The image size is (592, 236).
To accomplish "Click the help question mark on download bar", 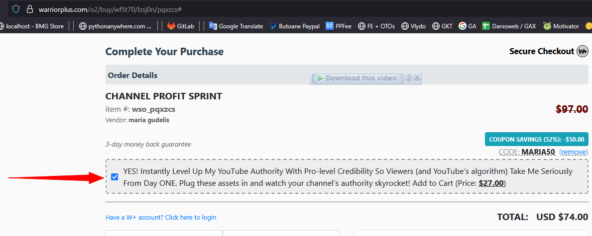I will coord(409,78).
